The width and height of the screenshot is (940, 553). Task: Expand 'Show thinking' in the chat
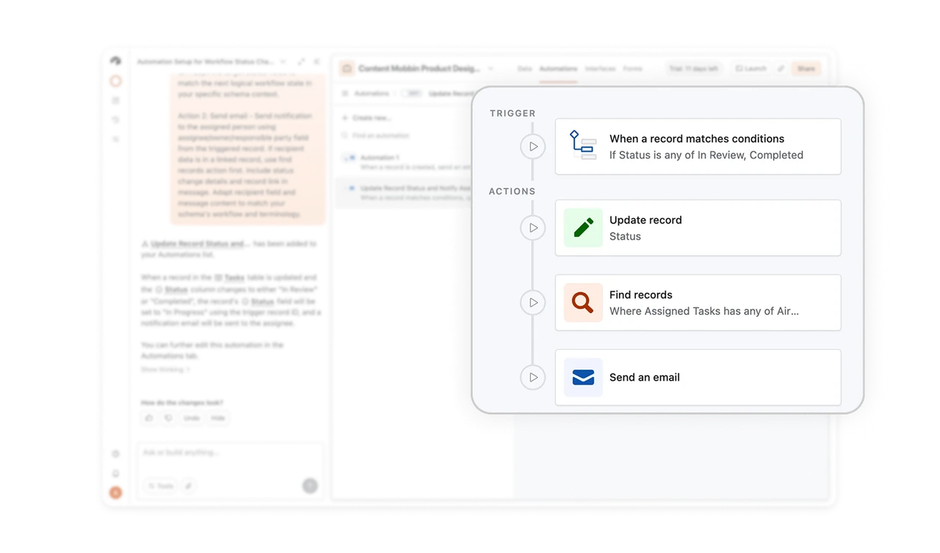tap(165, 370)
